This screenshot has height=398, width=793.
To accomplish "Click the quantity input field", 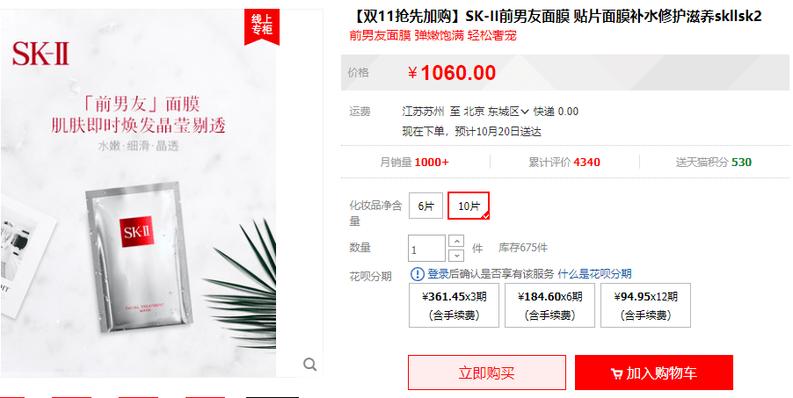I will [427, 249].
